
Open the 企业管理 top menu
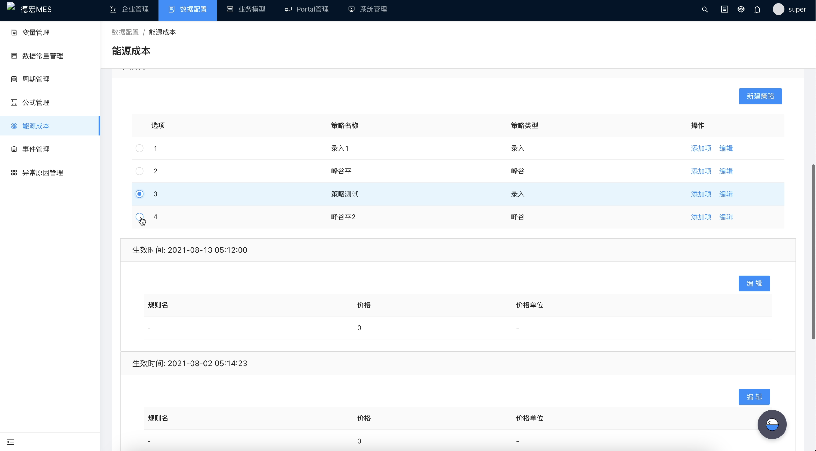129,10
